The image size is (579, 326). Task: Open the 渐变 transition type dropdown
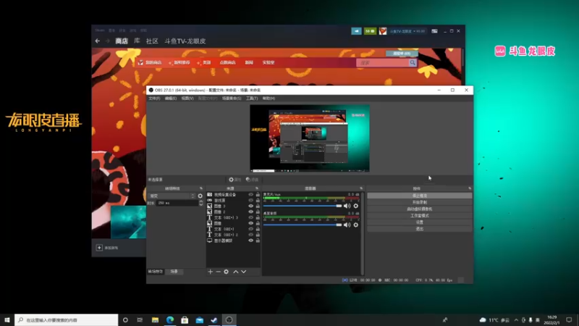pyautogui.click(x=172, y=196)
